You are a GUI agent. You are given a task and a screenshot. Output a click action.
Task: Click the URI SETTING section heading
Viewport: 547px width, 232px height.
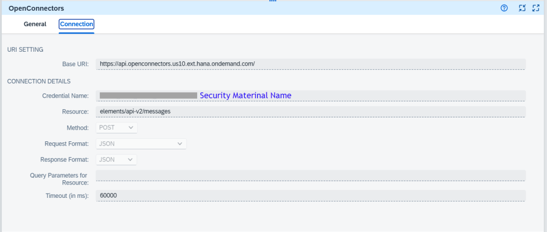[x=25, y=50]
